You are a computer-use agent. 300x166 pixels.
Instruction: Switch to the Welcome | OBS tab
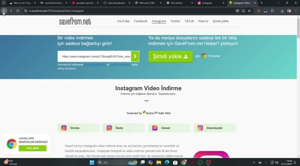point(148,3)
